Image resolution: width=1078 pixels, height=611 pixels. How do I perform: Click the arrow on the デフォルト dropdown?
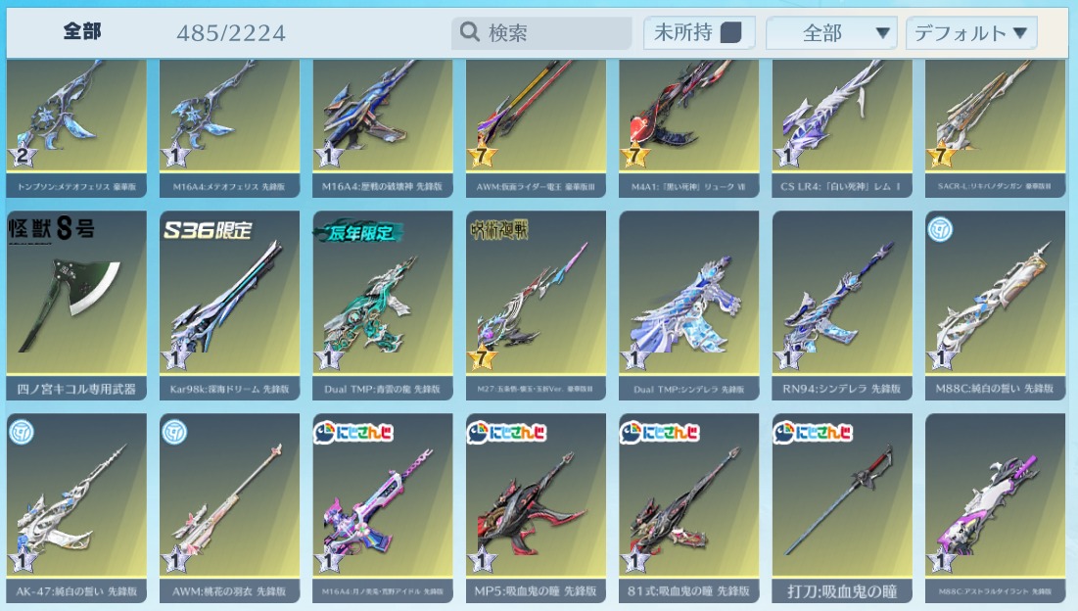tap(1020, 32)
